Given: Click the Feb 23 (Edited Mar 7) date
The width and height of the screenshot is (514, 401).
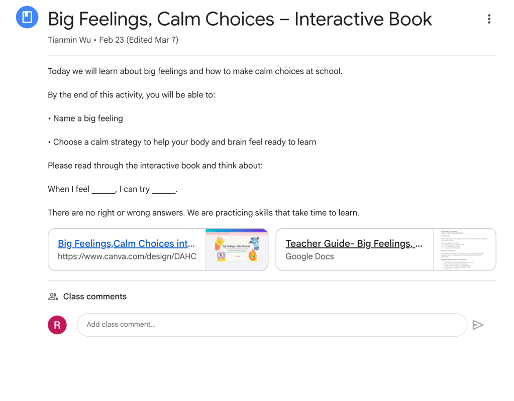Looking at the screenshot, I should [x=139, y=40].
